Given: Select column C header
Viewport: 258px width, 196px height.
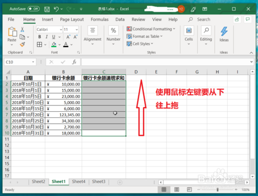Looking at the screenshot, I should 104,72.
